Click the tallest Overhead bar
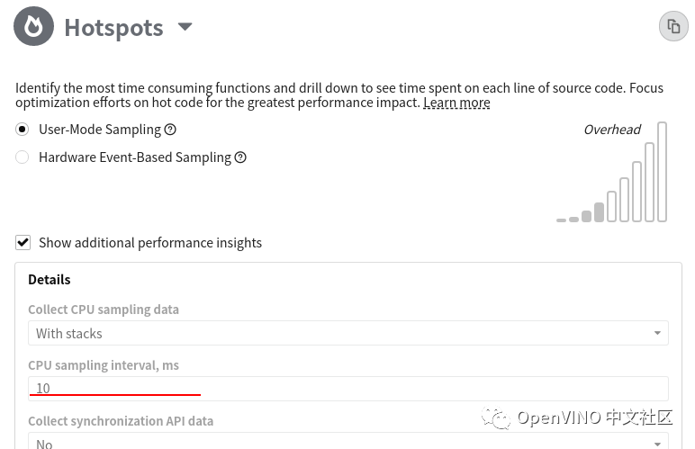This screenshot has width=695, height=449. click(663, 172)
